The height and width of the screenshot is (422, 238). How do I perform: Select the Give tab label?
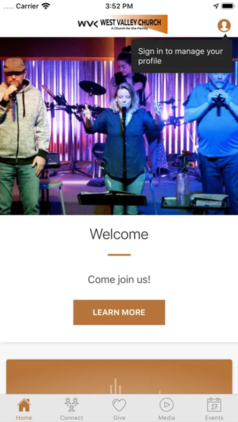(119, 418)
